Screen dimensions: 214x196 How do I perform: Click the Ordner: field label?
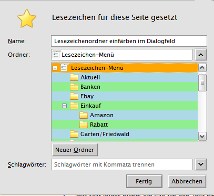pyautogui.click(x=19, y=55)
